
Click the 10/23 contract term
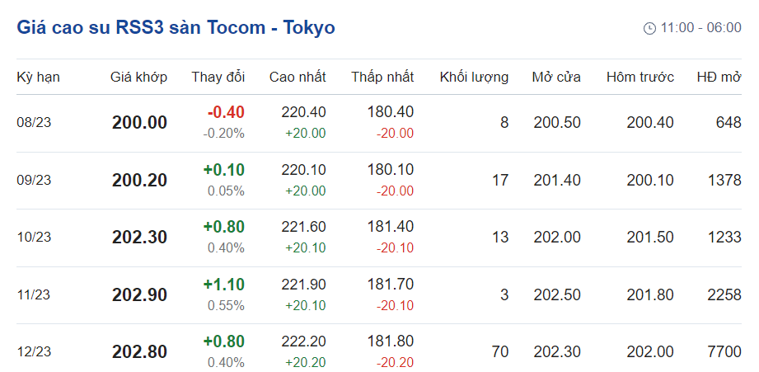[34, 238]
